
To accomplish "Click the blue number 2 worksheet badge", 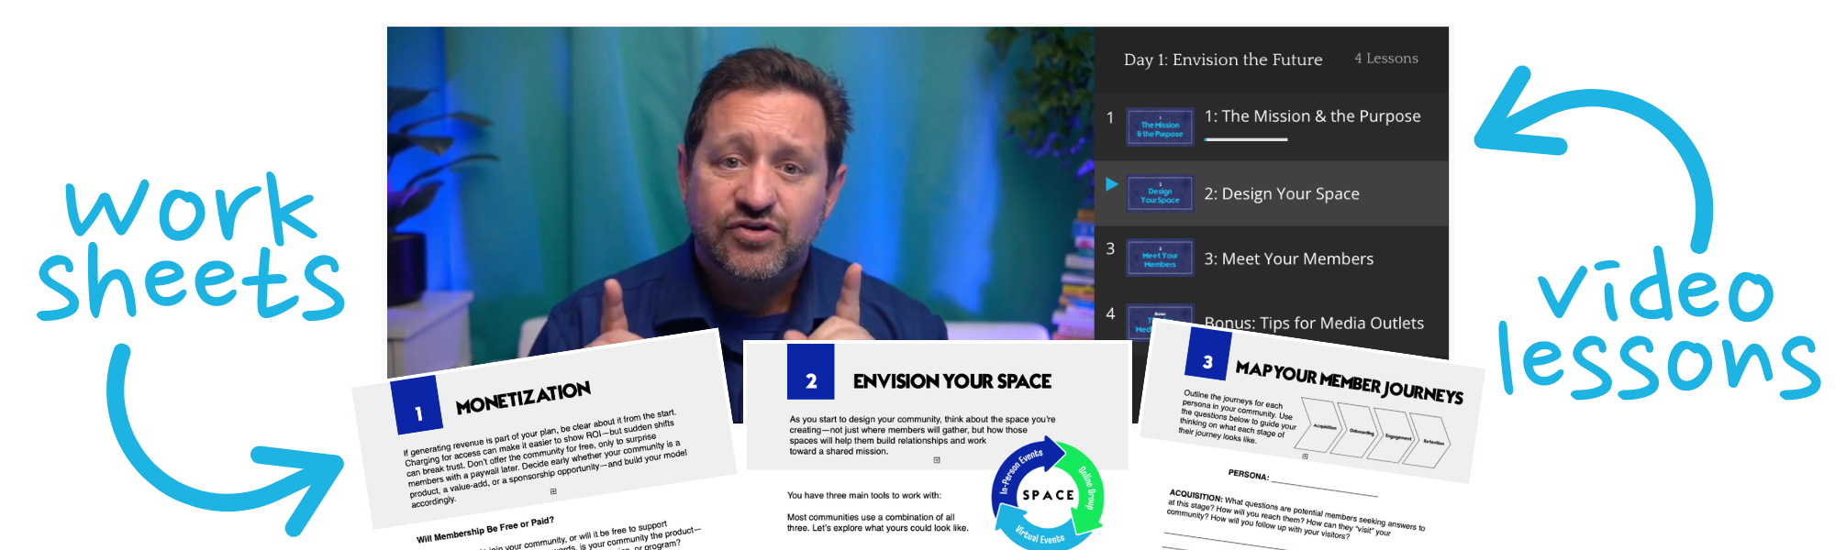I will [x=811, y=371].
